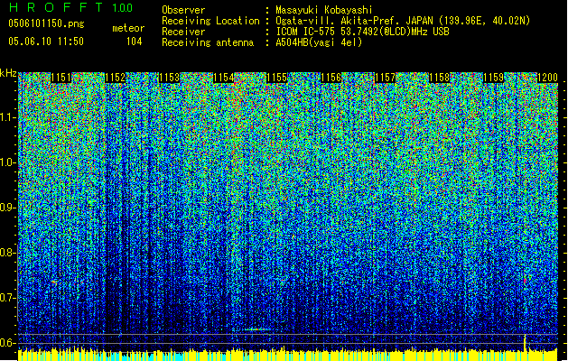Click the 0.7 kHz axis tick label

[7, 298]
